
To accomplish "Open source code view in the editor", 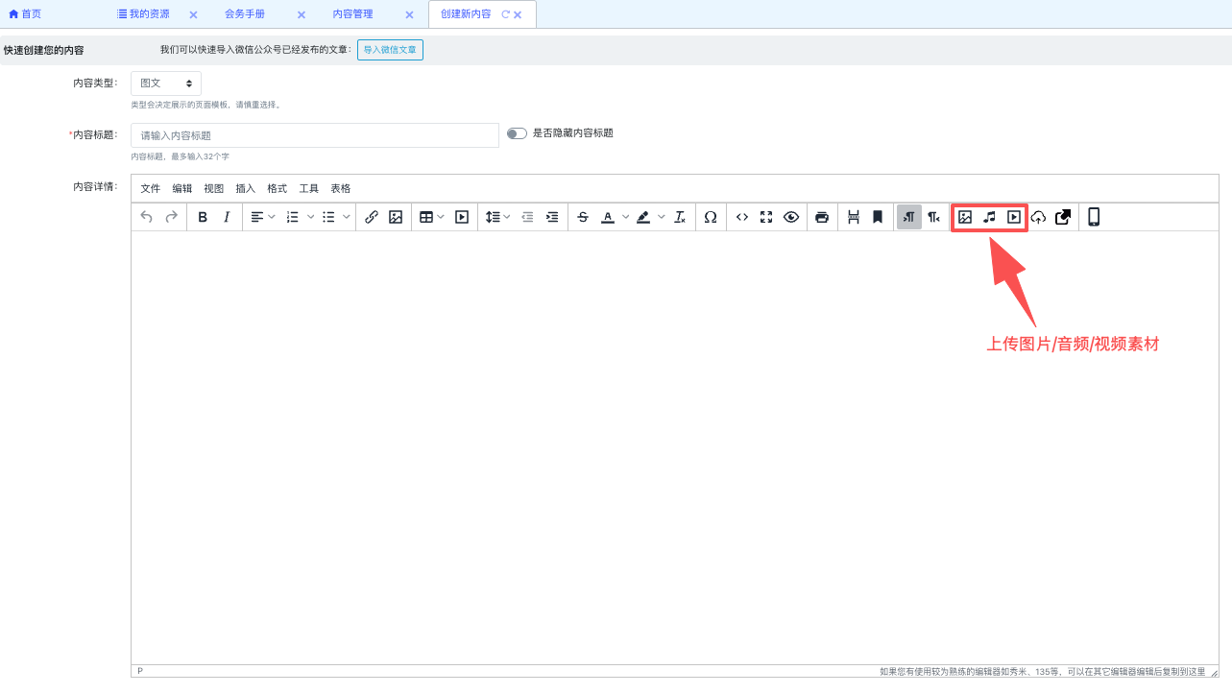I will [x=742, y=217].
